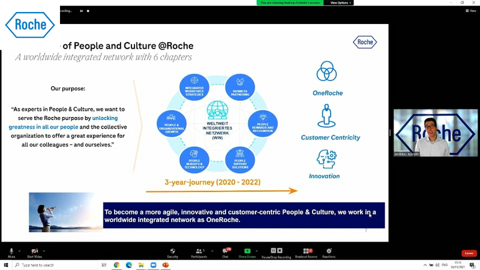The height and width of the screenshot is (270, 480).
Task: Open the Security shield menu
Action: 173,253
